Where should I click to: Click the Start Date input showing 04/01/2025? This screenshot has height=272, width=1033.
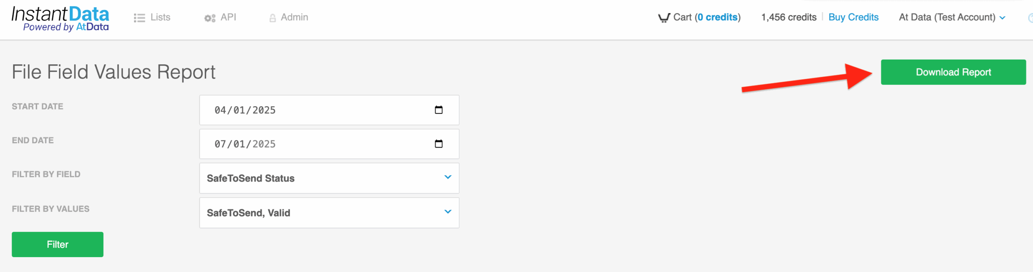(329, 110)
